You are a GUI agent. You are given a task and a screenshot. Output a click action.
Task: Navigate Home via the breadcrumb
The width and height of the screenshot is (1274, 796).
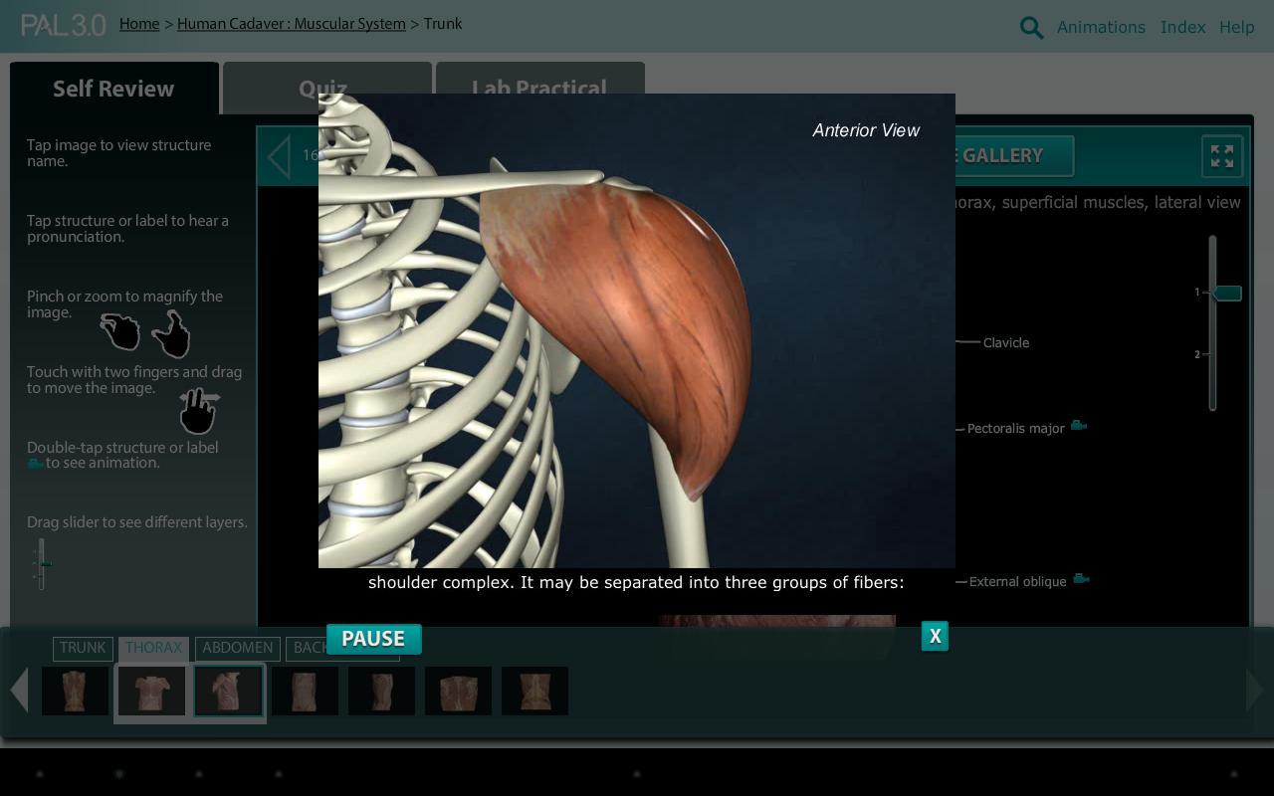tap(139, 24)
